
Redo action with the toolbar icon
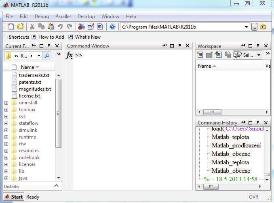click(x=70, y=27)
